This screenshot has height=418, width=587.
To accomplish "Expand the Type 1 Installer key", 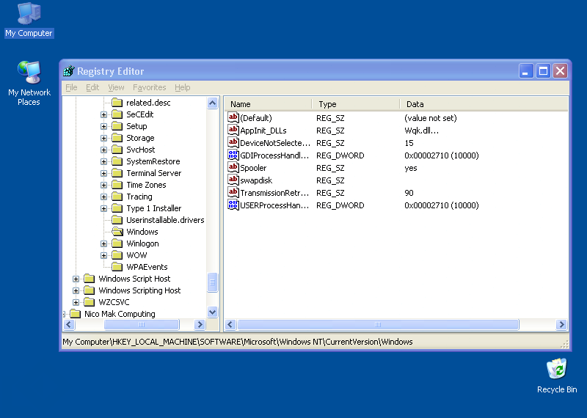I will pyautogui.click(x=103, y=208).
